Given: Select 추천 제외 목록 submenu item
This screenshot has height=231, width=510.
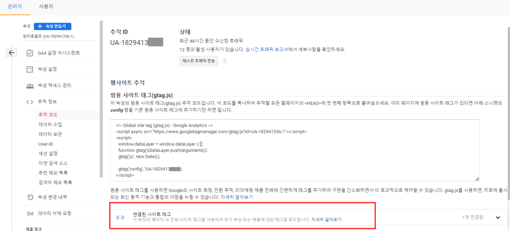Looking at the screenshot, I should tap(53, 172).
